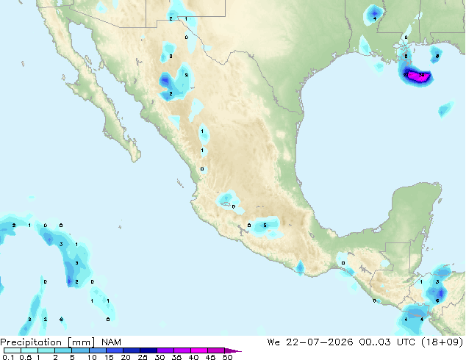Click the legend value "40"
The width and height of the screenshot is (466, 360).
193,357
